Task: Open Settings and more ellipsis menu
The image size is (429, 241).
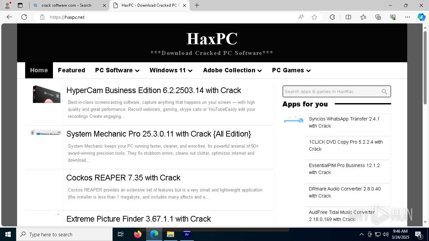Action: pos(408,17)
